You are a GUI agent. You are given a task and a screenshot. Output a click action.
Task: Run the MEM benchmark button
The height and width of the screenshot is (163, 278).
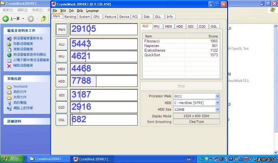(62, 69)
